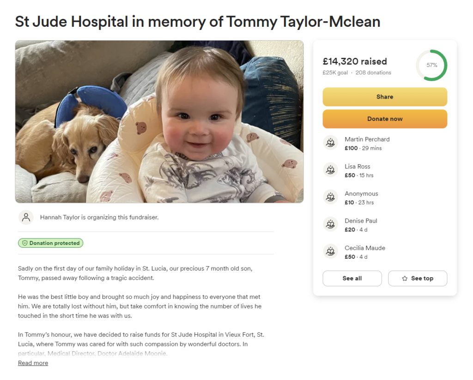The image size is (473, 380).
Task: Click the organizer profile icon beside Hannah Taylor
Action: click(26, 217)
